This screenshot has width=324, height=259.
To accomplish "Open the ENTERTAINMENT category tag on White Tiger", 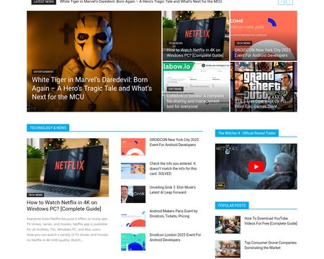I will click(44, 72).
